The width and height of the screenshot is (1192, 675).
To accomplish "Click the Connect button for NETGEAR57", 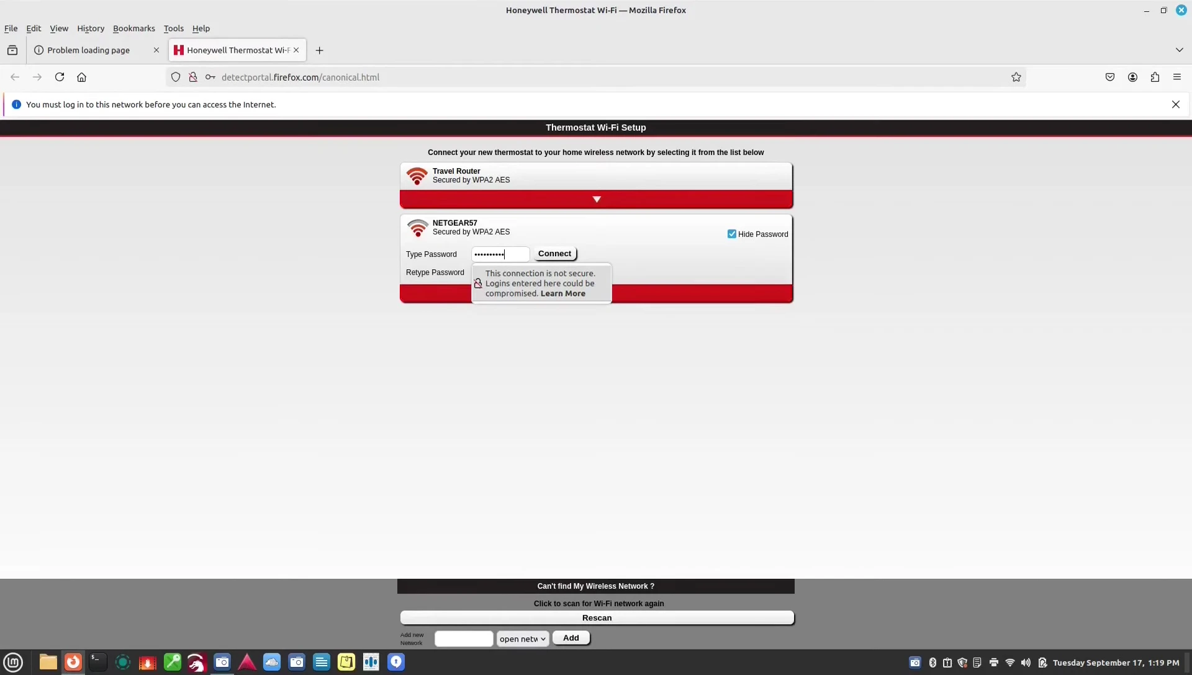I will [555, 254].
